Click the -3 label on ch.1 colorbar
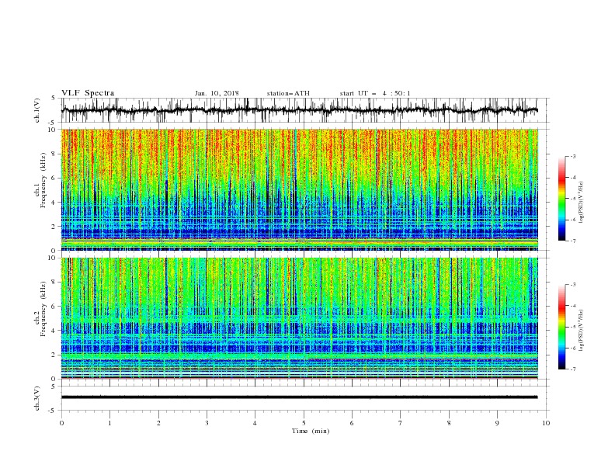This screenshot has height=475, width=615. coord(573,156)
